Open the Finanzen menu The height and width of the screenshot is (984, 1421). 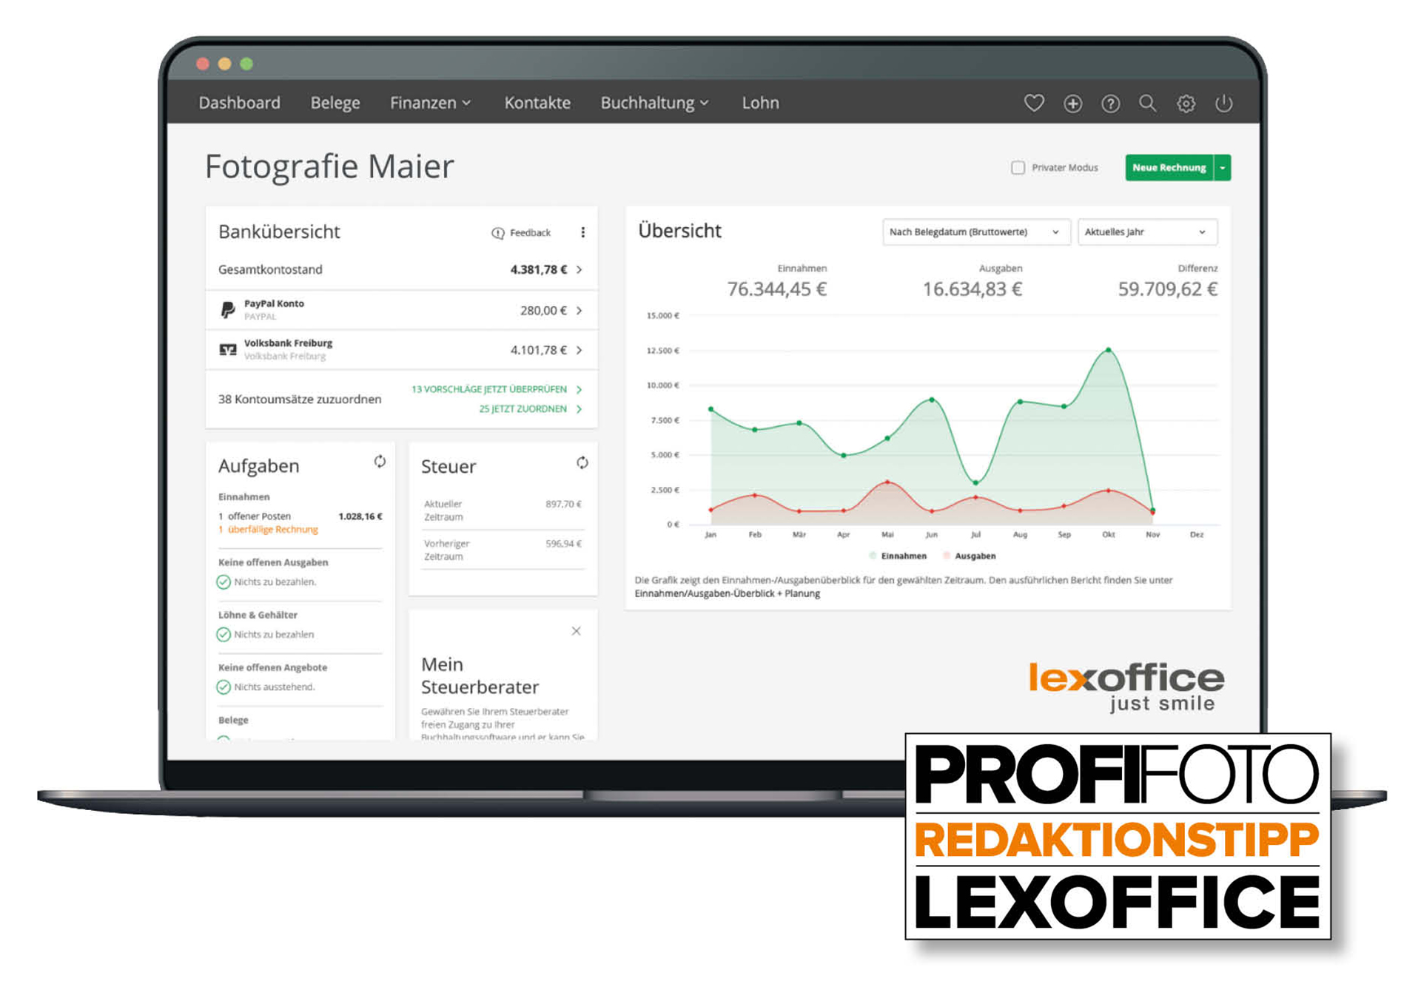click(430, 103)
